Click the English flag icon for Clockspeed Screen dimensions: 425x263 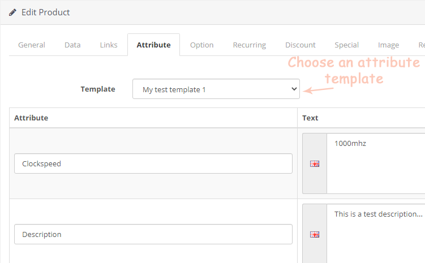point(315,163)
